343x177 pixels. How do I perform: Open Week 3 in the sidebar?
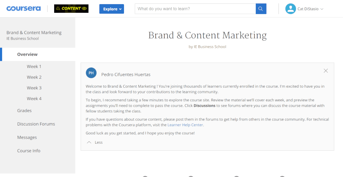(34, 88)
